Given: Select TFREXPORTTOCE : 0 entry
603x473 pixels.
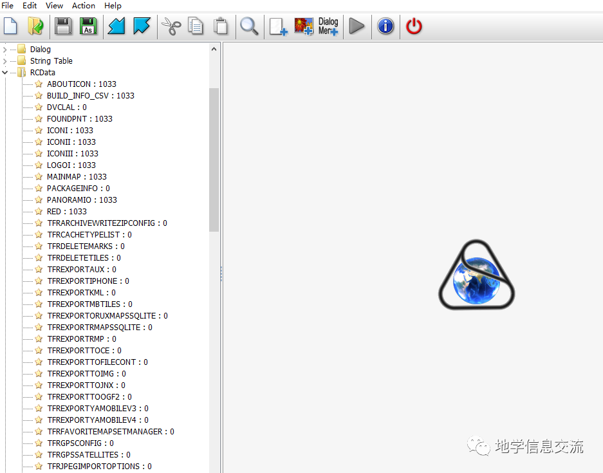Looking at the screenshot, I should pyautogui.click(x=84, y=350).
